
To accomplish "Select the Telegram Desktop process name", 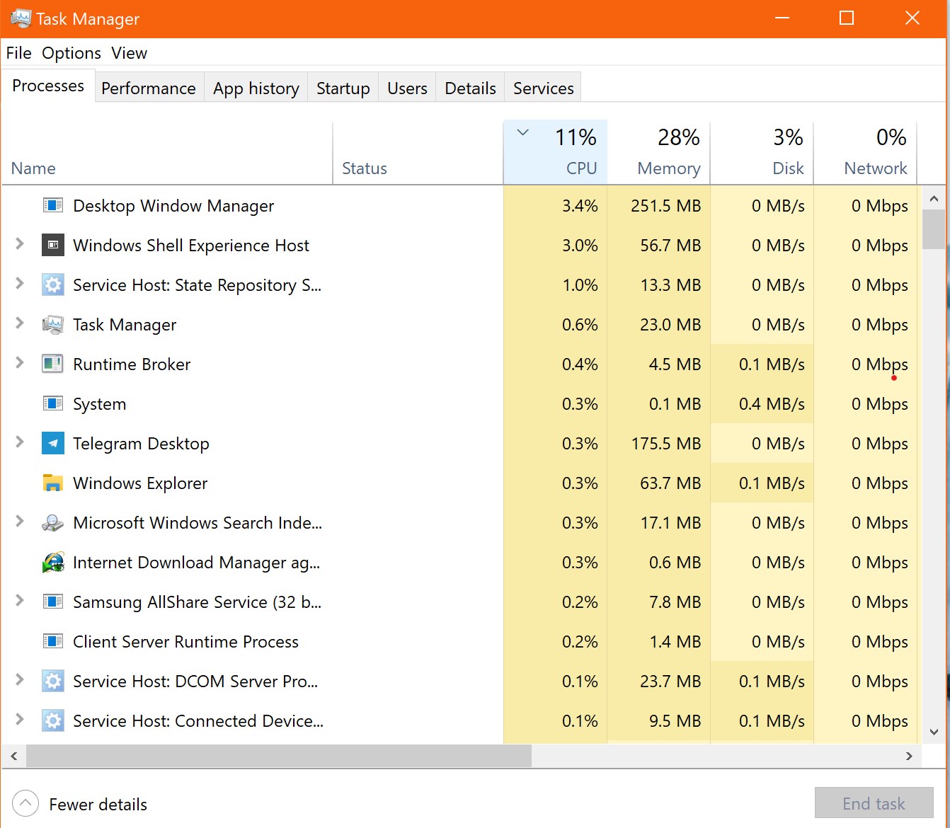I will (141, 444).
